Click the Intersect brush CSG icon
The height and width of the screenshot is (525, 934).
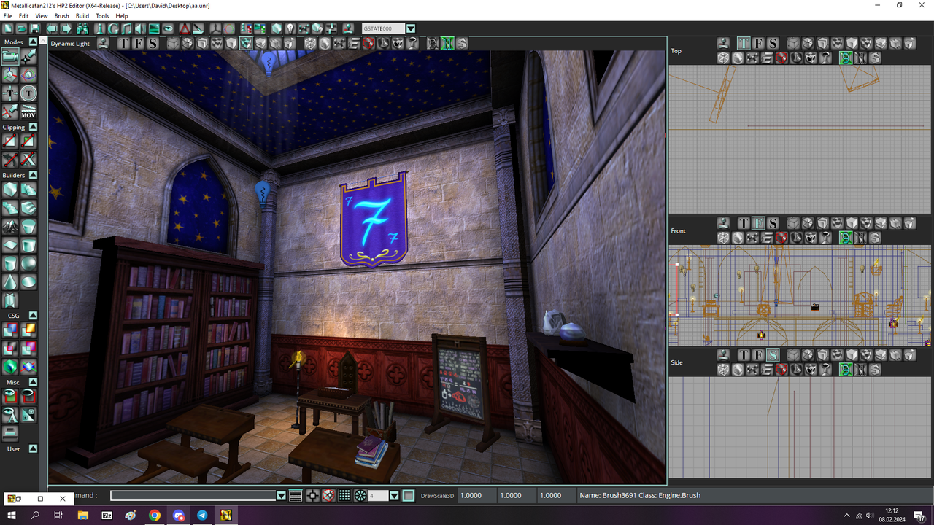(10, 350)
